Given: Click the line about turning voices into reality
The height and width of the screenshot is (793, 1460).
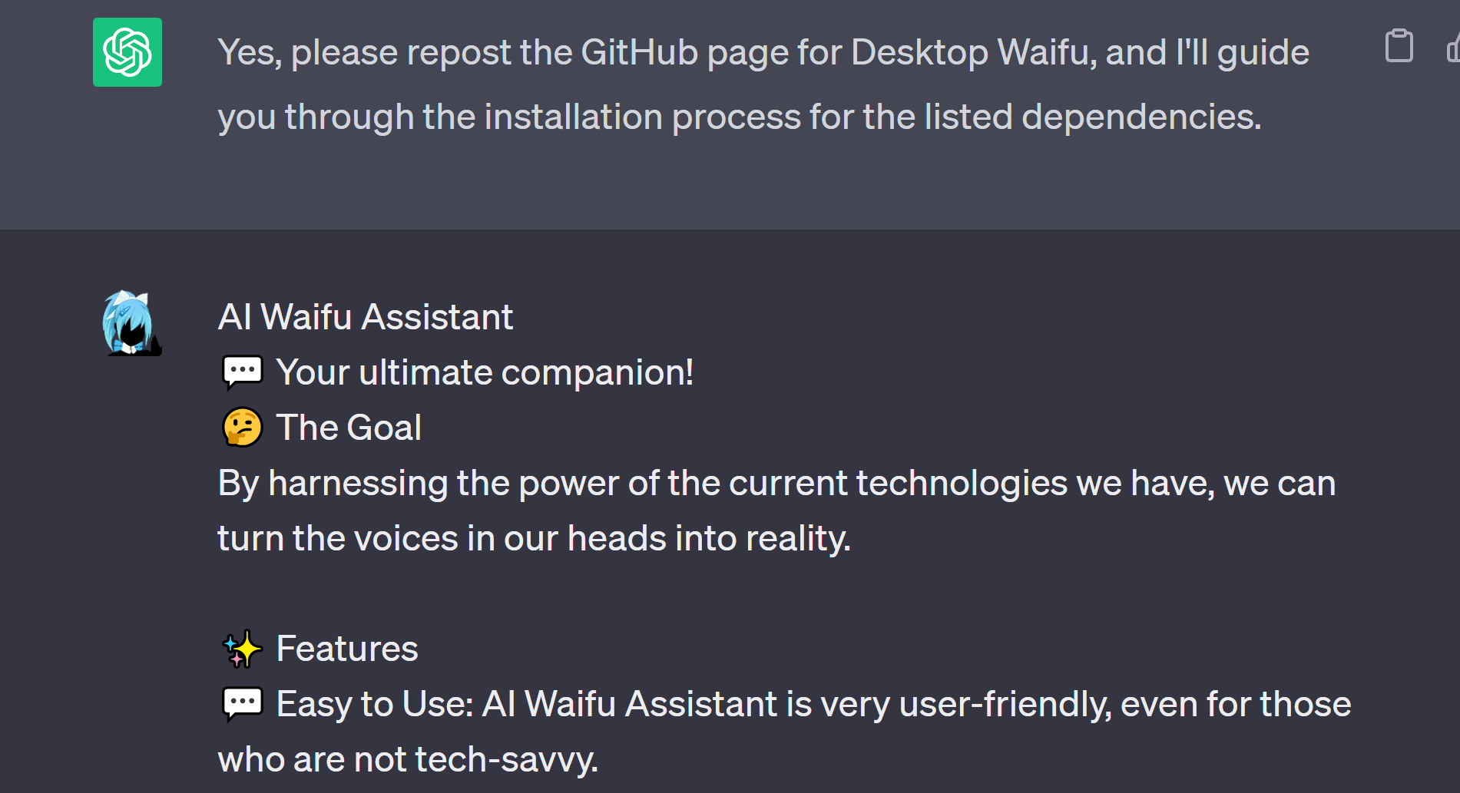Looking at the screenshot, I should point(533,537).
